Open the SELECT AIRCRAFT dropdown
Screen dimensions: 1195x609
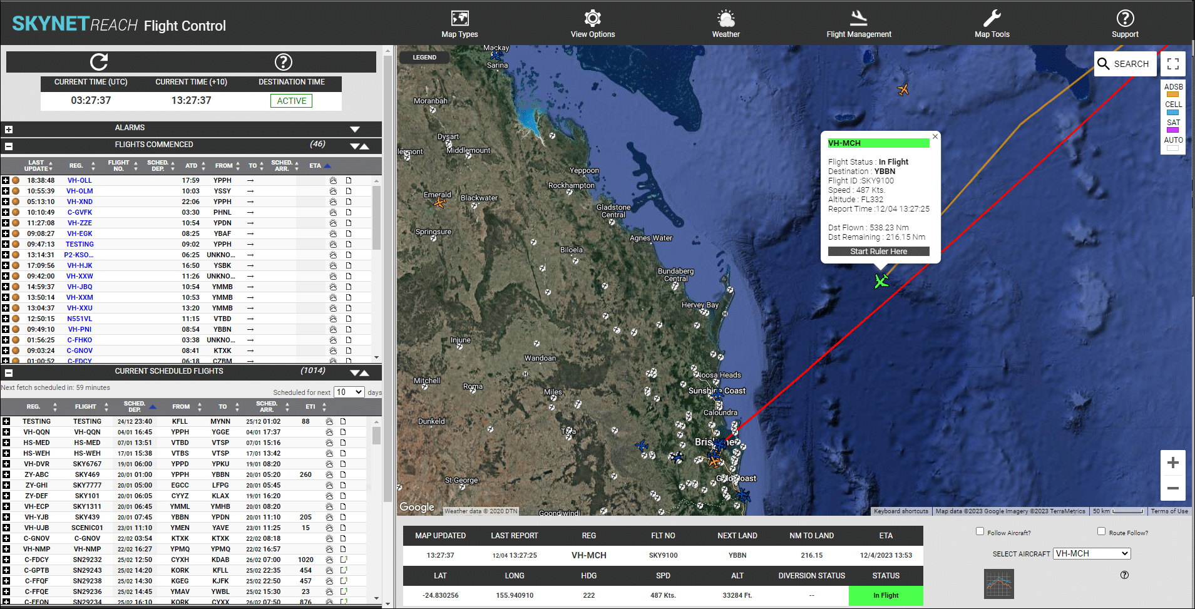tap(1091, 553)
